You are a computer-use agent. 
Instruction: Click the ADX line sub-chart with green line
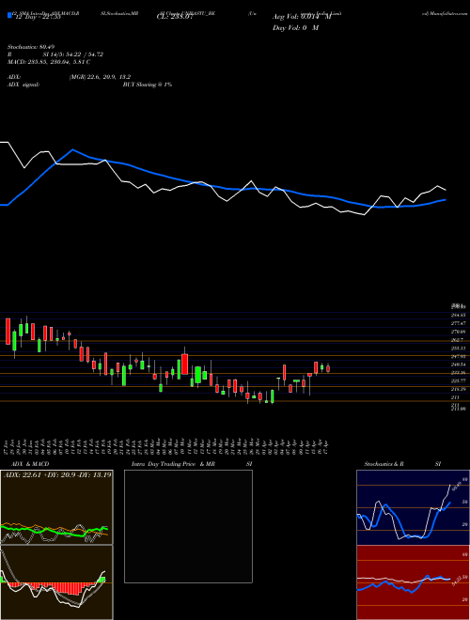point(56,507)
